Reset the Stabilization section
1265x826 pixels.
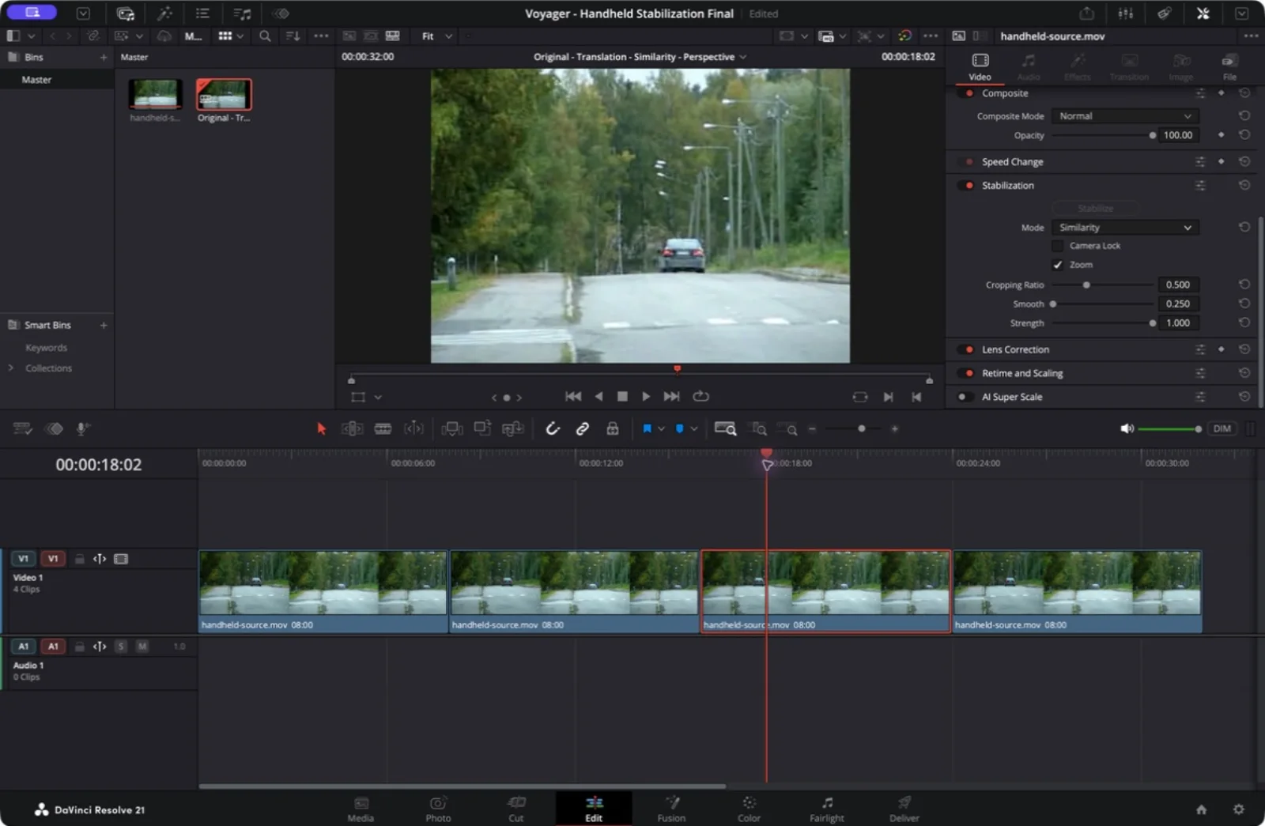pyautogui.click(x=1244, y=185)
